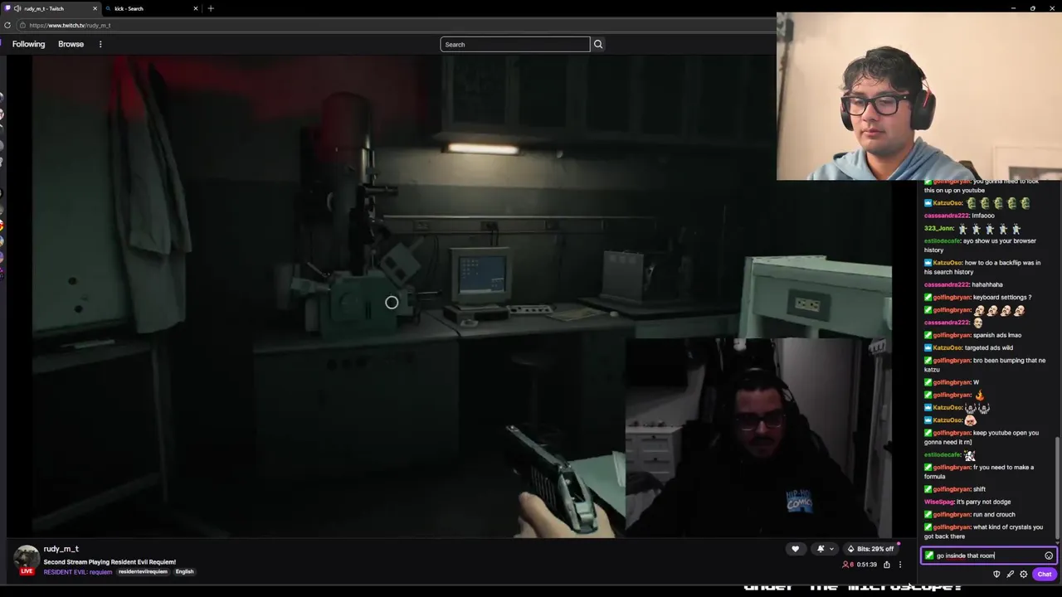Click the rudy_m_t channel avatar
The image size is (1062, 597).
coord(27,558)
